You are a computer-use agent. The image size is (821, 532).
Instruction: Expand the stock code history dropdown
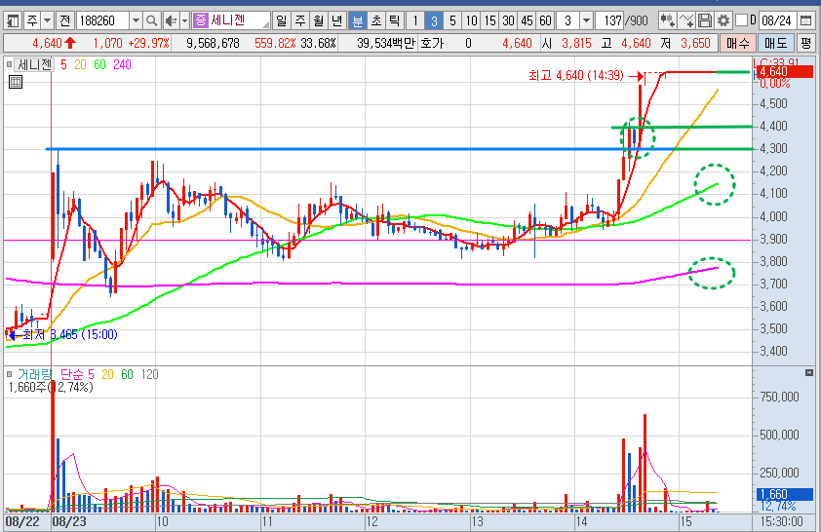tap(136, 20)
